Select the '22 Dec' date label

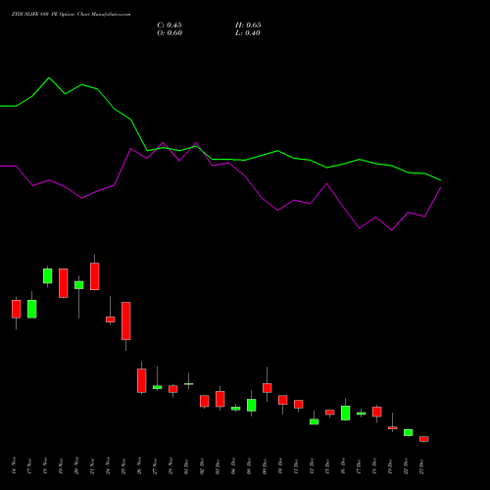[406, 465]
